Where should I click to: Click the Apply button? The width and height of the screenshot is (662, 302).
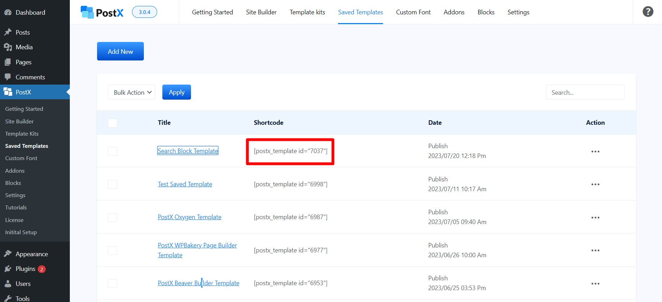(177, 92)
